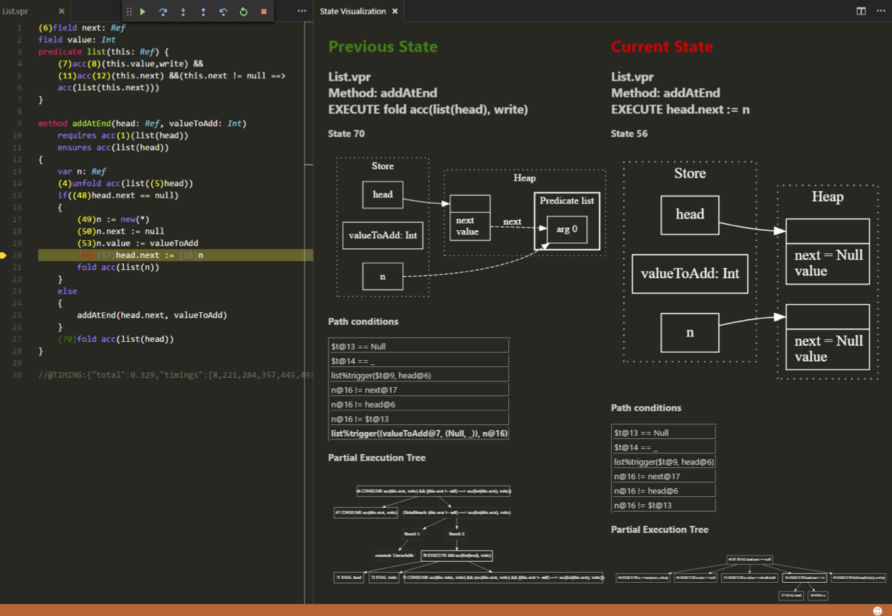This screenshot has height=616, width=892.
Task: Click 'fold acc(list(n))' at line 21
Action: 118,267
